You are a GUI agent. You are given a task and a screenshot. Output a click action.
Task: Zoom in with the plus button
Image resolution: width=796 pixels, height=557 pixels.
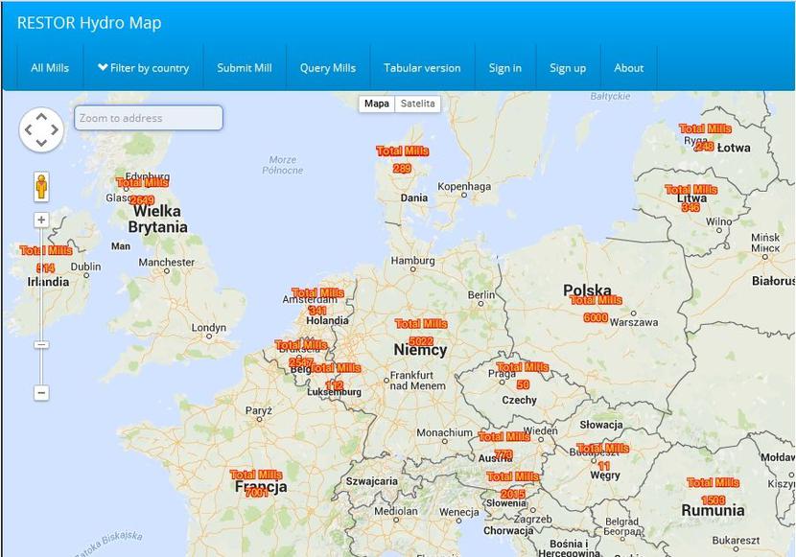41,220
